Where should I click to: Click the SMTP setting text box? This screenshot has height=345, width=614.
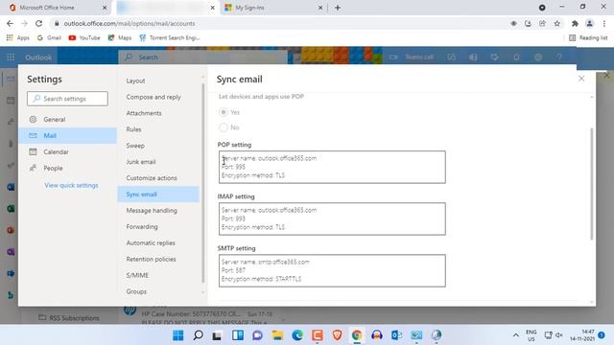332,270
